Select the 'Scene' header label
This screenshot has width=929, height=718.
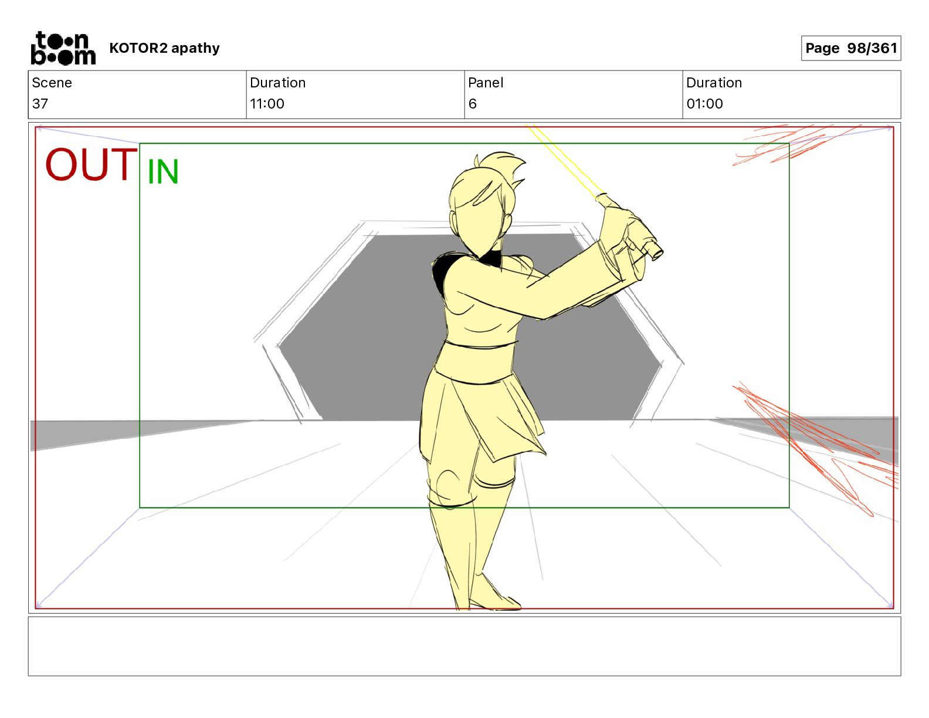[x=52, y=83]
